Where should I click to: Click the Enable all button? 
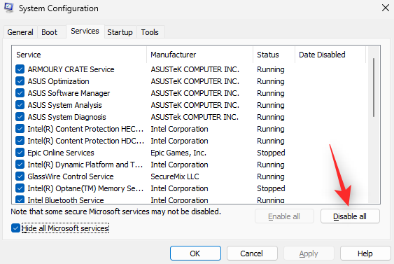point(284,216)
